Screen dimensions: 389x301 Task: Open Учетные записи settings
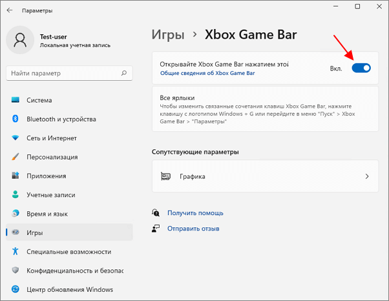(x=69, y=194)
